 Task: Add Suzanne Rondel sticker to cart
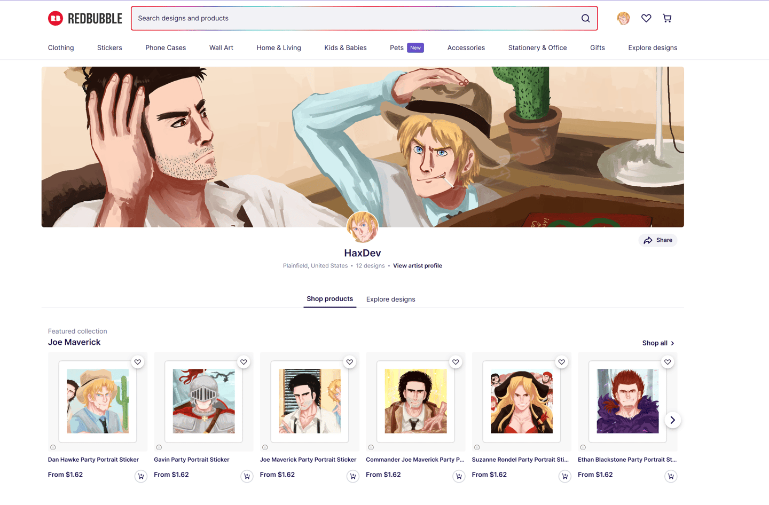click(x=565, y=476)
